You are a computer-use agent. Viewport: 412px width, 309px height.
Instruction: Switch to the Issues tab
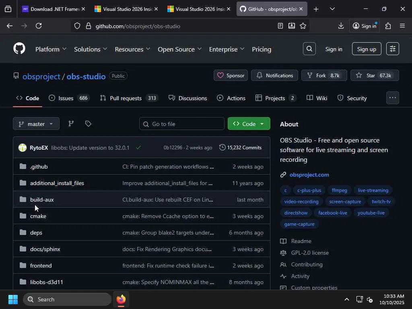click(69, 98)
